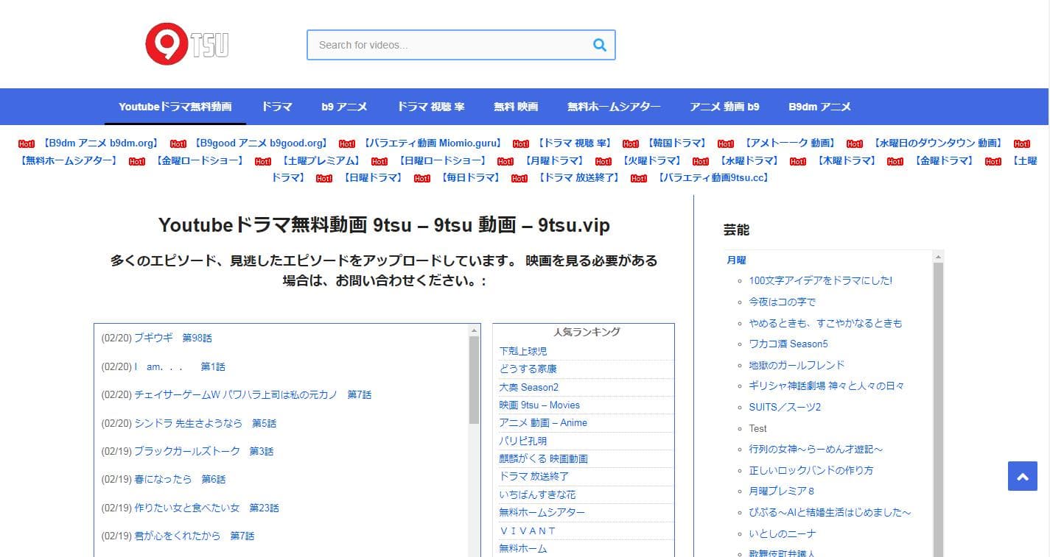1050x557 pixels.
Task: Open the 金曜ロードショー hot link
Action: [x=199, y=160]
